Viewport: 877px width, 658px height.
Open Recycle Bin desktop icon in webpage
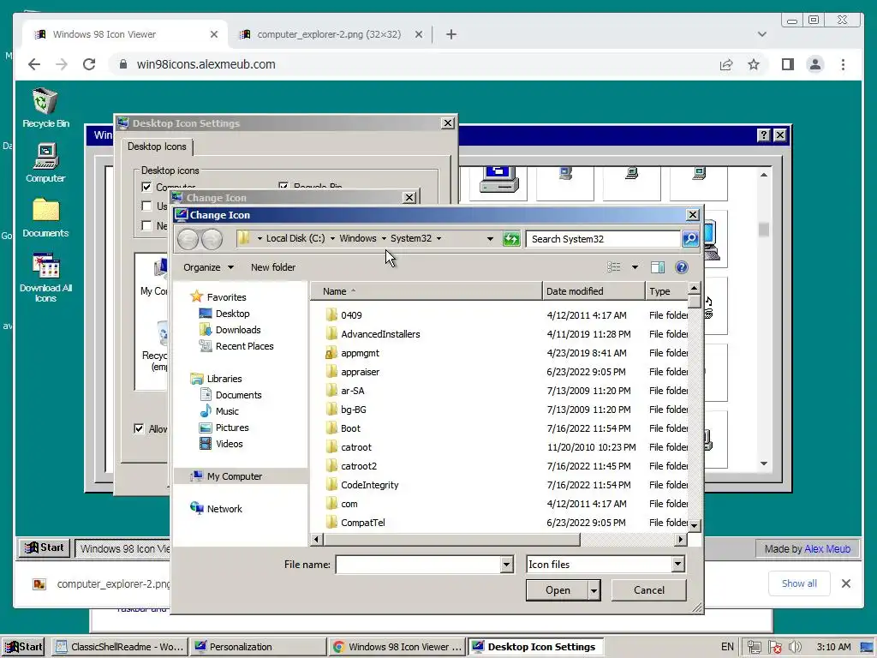pyautogui.click(x=45, y=107)
